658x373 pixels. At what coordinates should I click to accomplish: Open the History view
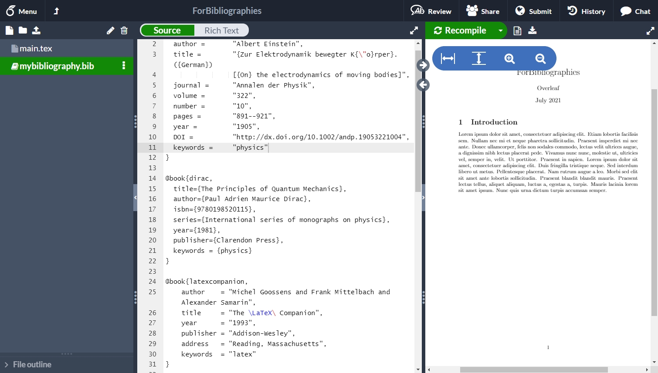click(586, 11)
